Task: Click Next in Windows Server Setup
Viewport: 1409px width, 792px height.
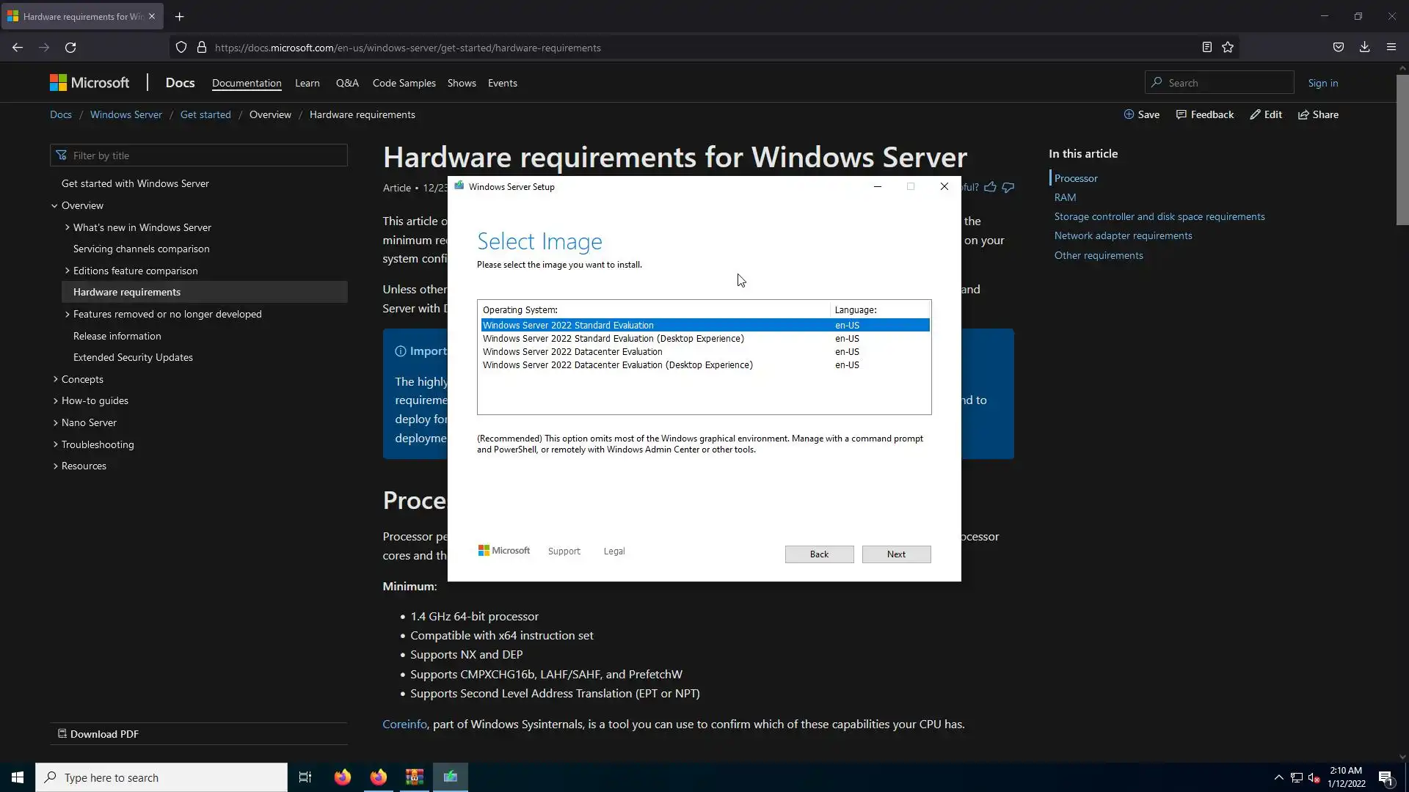Action: [x=896, y=554]
